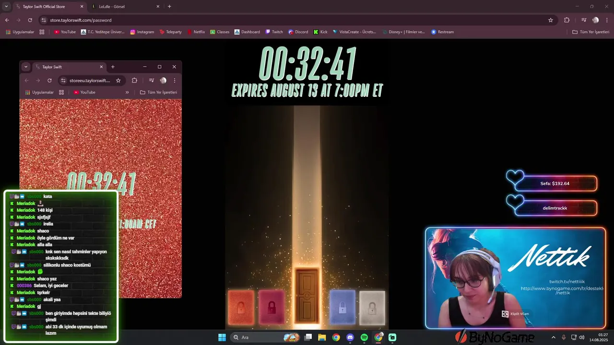
Task: Close the LoLdle - Görsel tab
Action: (158, 7)
